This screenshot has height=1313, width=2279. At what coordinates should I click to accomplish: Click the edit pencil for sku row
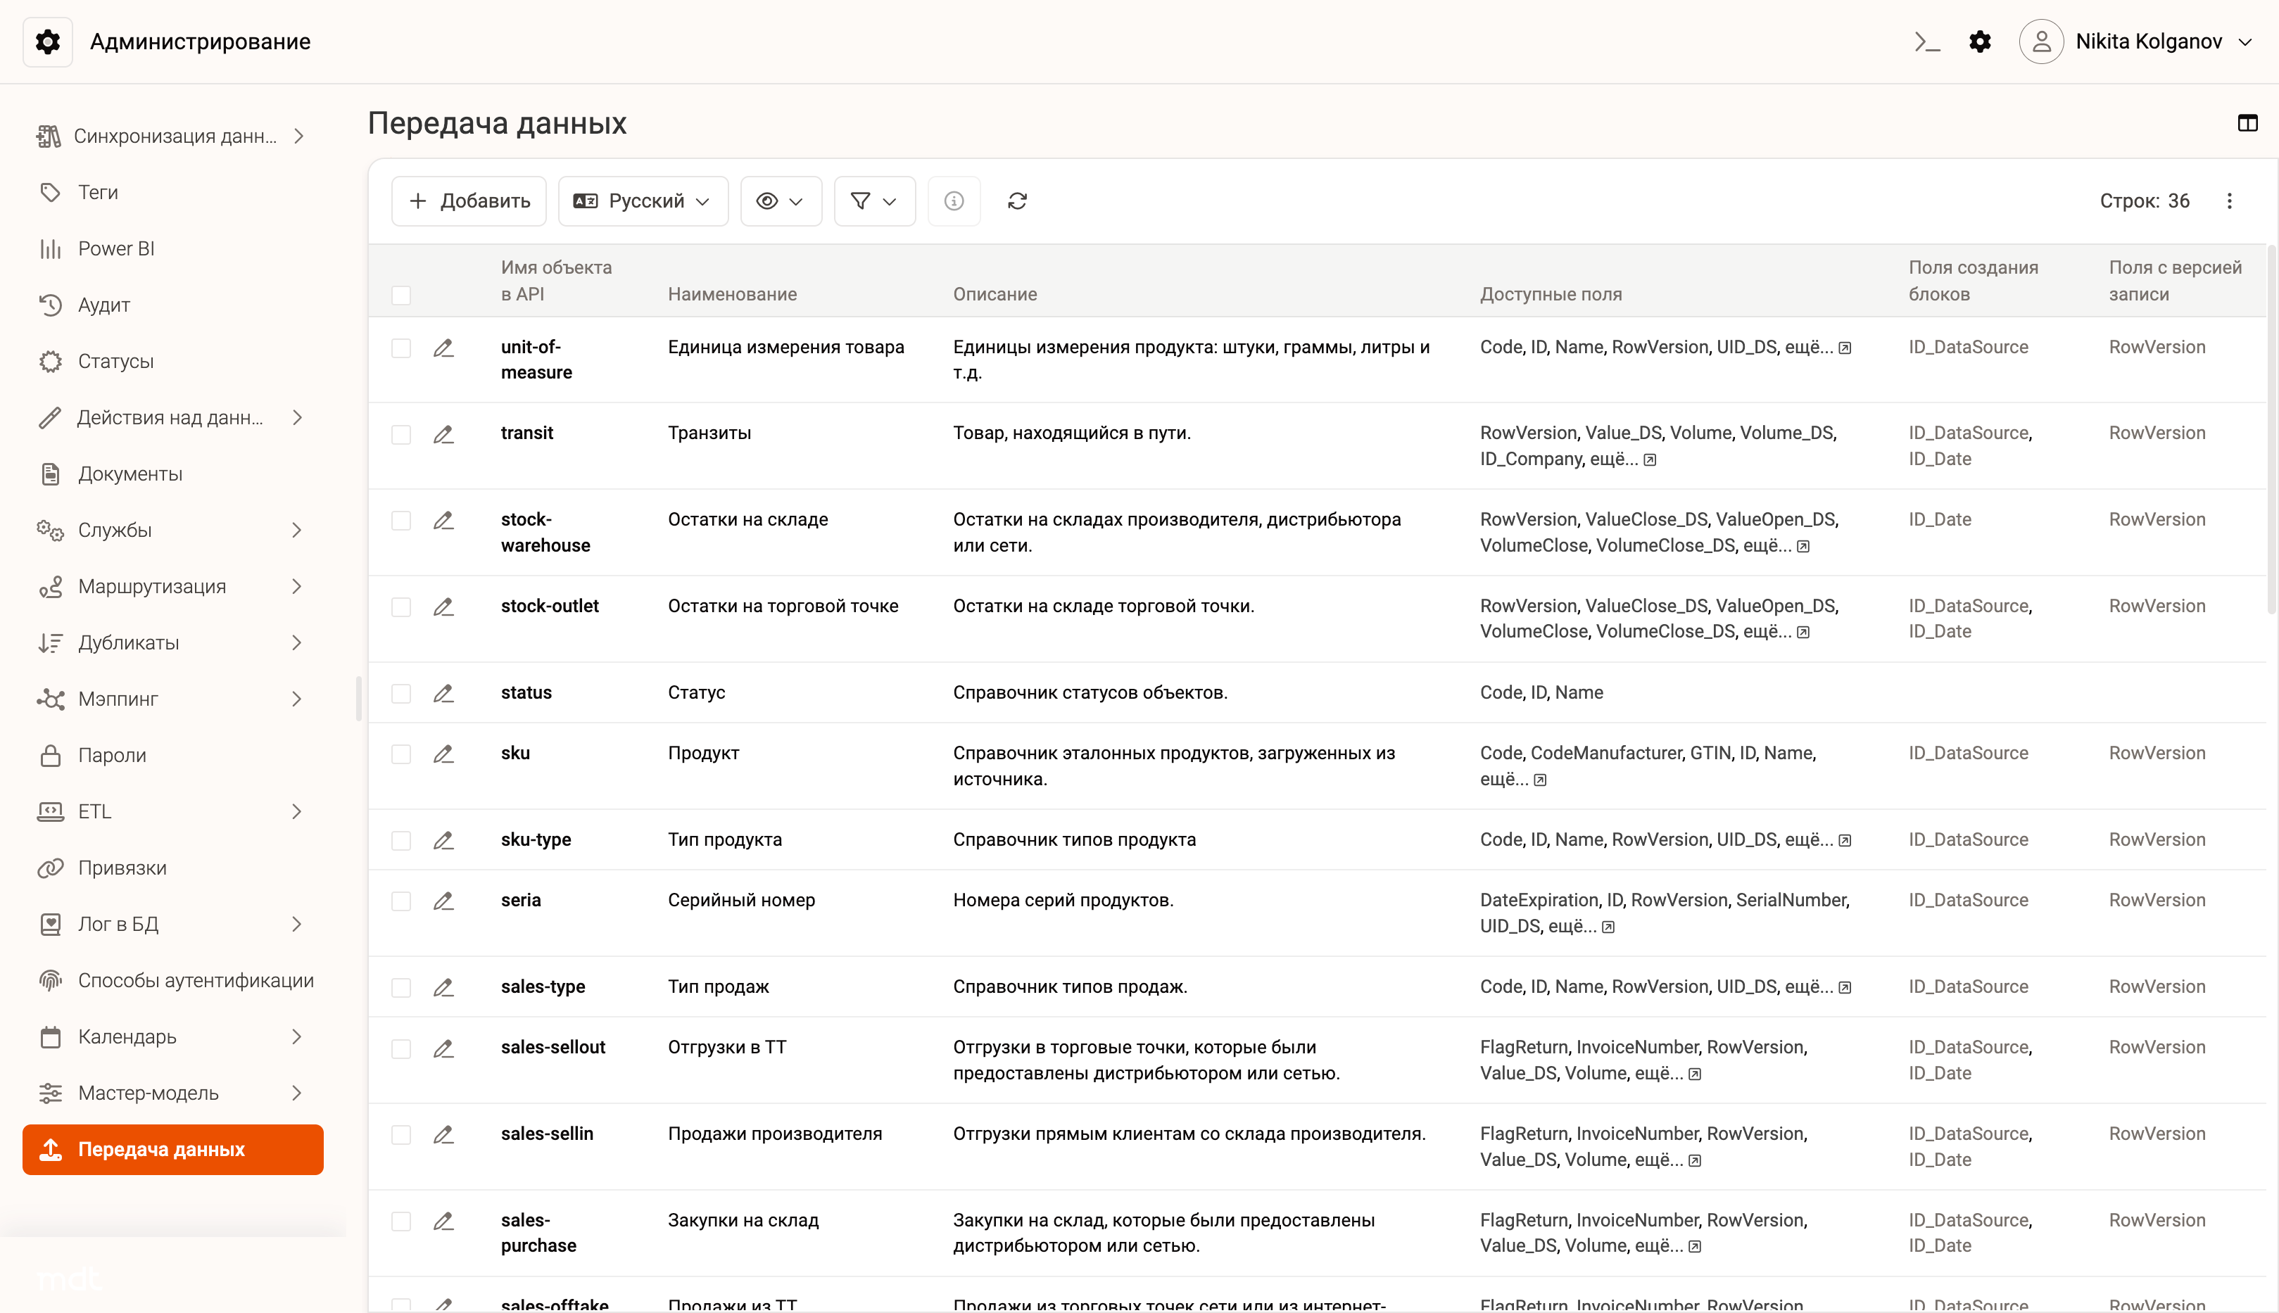pyautogui.click(x=443, y=754)
